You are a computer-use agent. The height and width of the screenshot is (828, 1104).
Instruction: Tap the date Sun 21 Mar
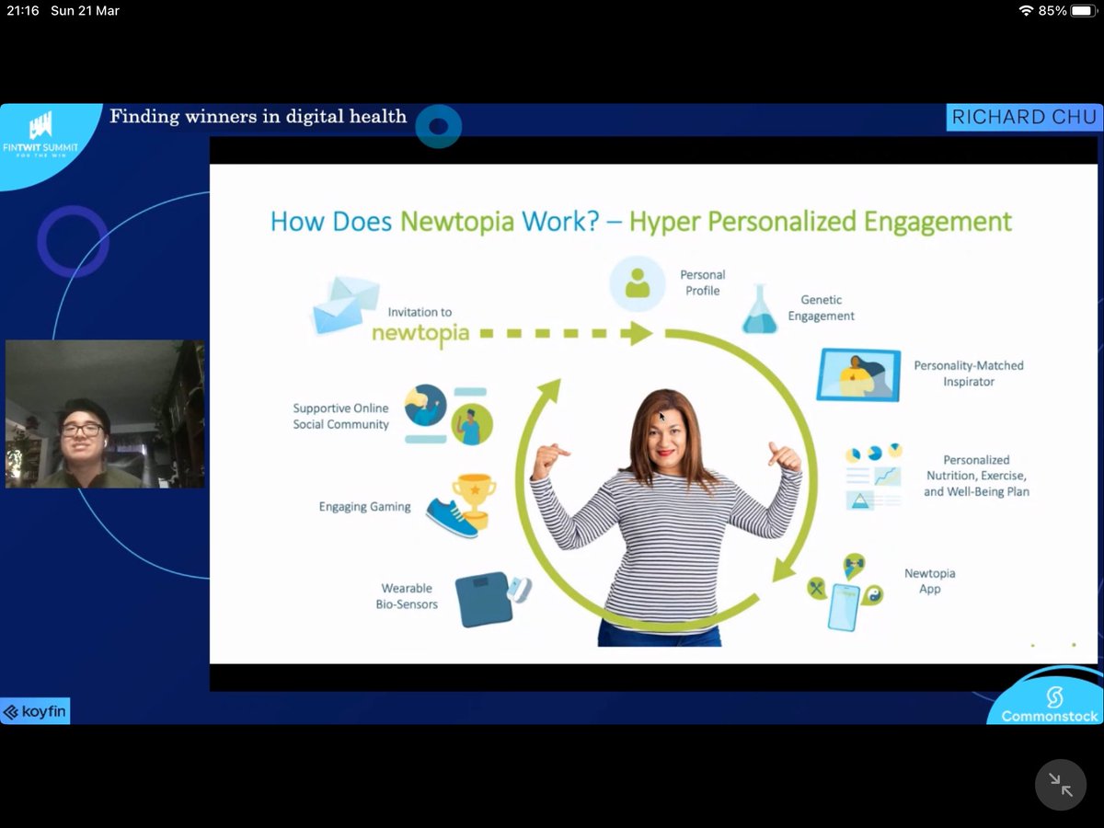pos(85,11)
